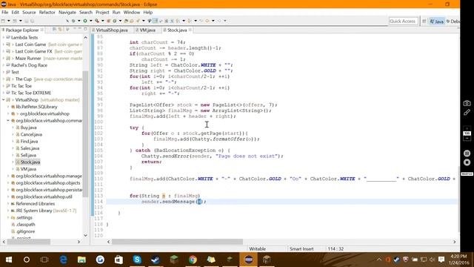
Task: Click the Quick Access search field
Action: pyautogui.click(x=403, y=22)
